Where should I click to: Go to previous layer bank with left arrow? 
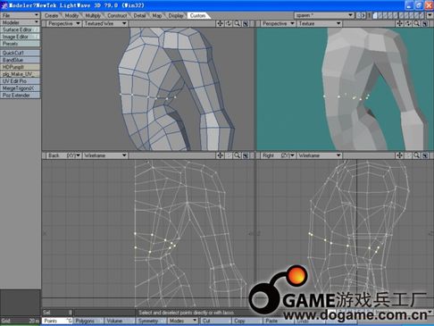point(358,15)
